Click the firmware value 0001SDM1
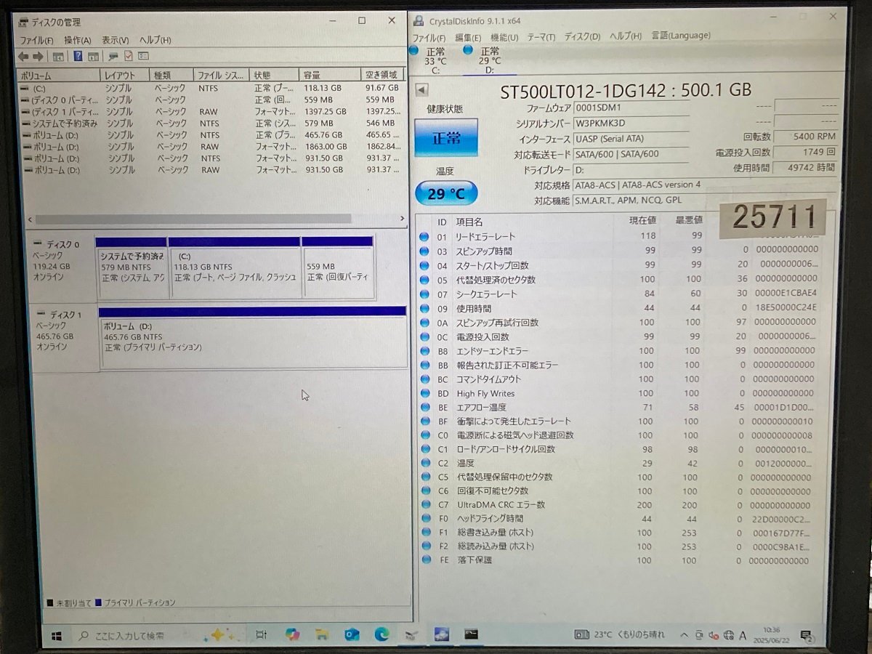Viewport: 872px width, 654px height. point(631,107)
